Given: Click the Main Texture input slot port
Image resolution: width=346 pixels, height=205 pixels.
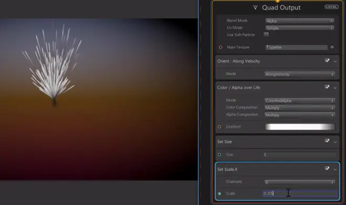Looking at the screenshot, I should coord(220,47).
